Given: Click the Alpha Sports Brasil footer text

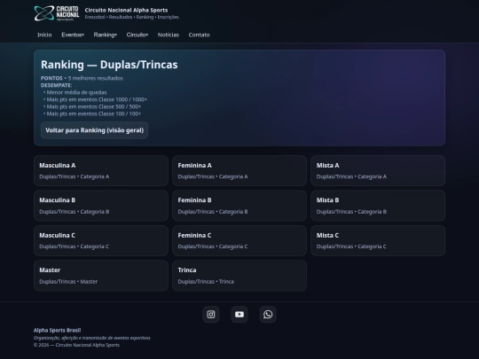Looking at the screenshot, I should pos(57,330).
